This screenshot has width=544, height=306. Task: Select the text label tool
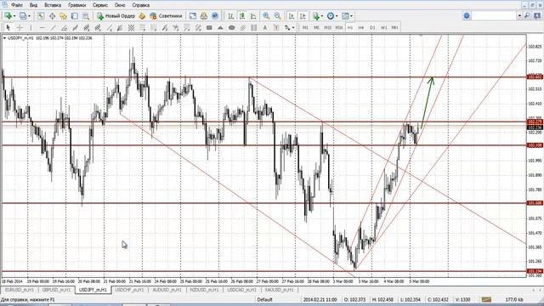click(x=276, y=27)
